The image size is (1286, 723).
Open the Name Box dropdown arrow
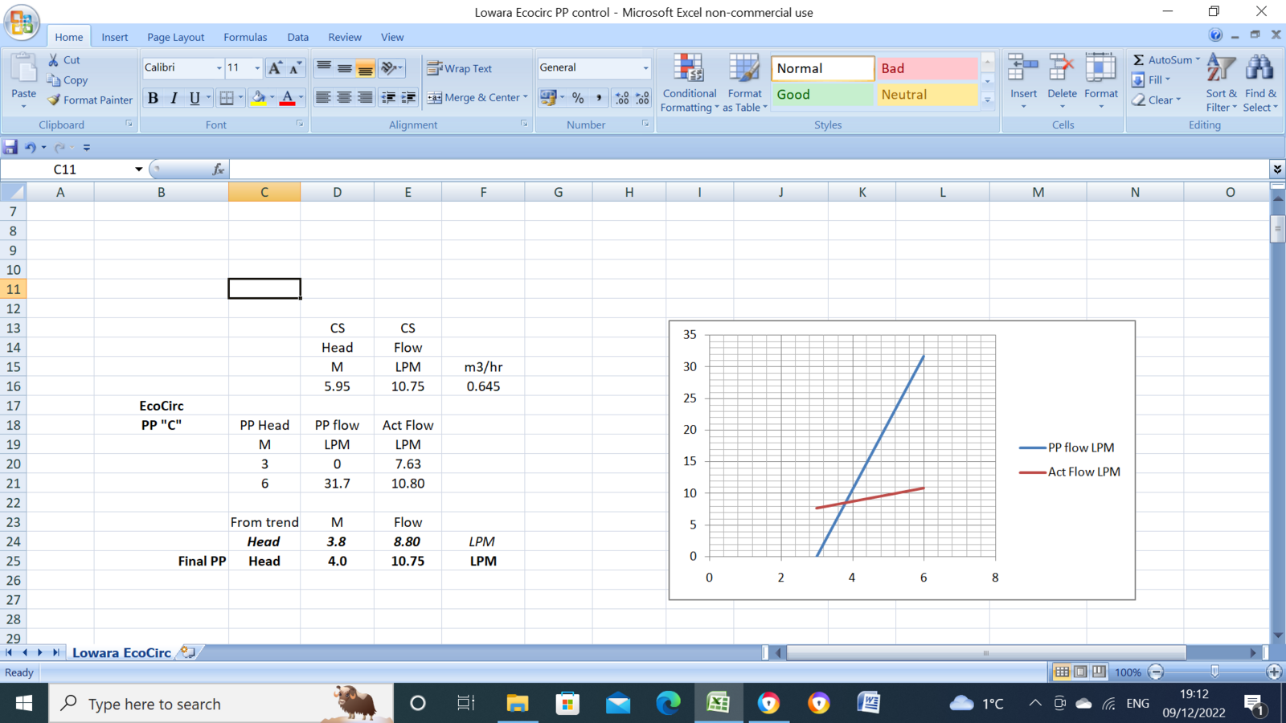point(138,170)
